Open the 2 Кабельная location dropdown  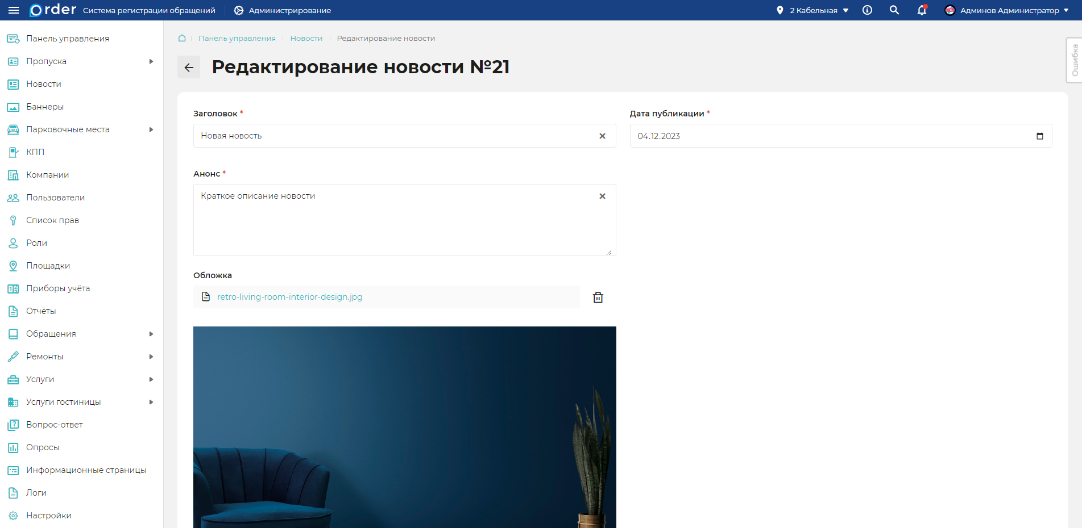[x=811, y=10]
